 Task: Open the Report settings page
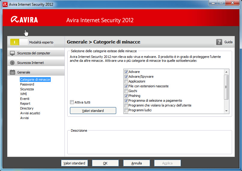pyautogui.click(x=25, y=103)
